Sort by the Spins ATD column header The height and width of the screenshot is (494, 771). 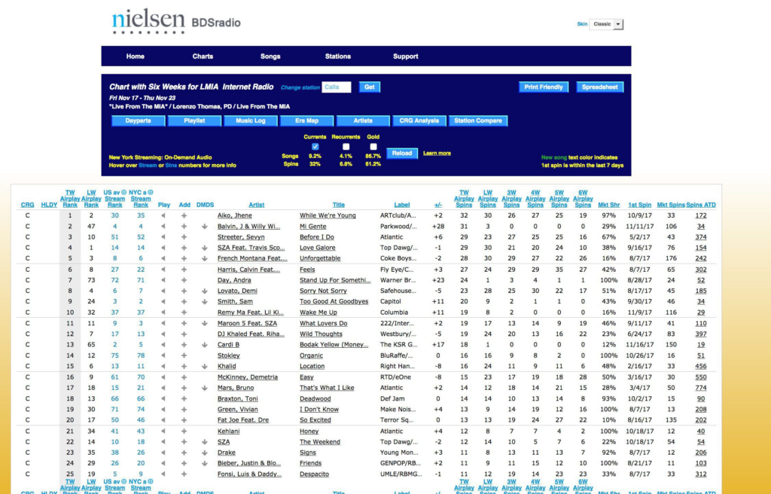(x=701, y=205)
